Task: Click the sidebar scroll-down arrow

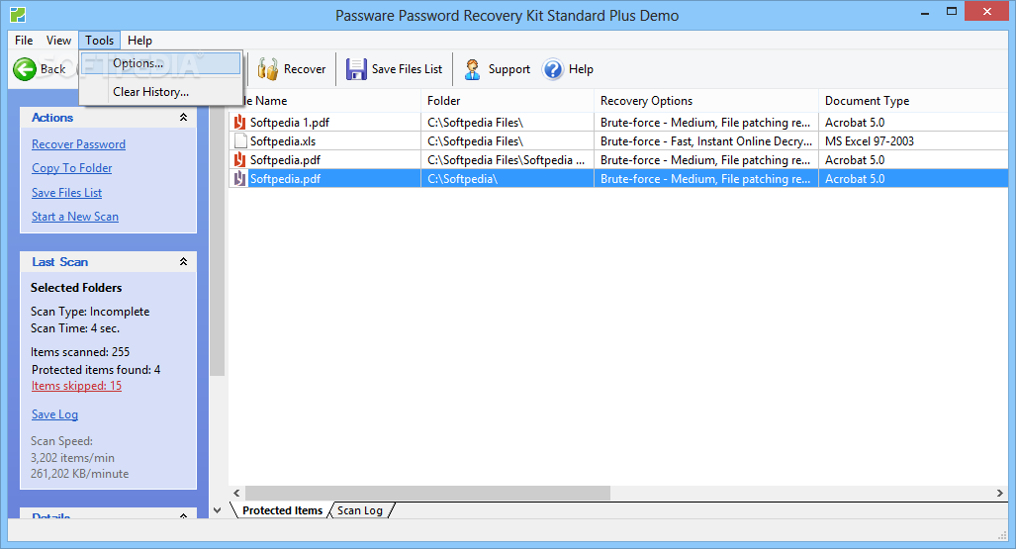Action: pos(217,510)
